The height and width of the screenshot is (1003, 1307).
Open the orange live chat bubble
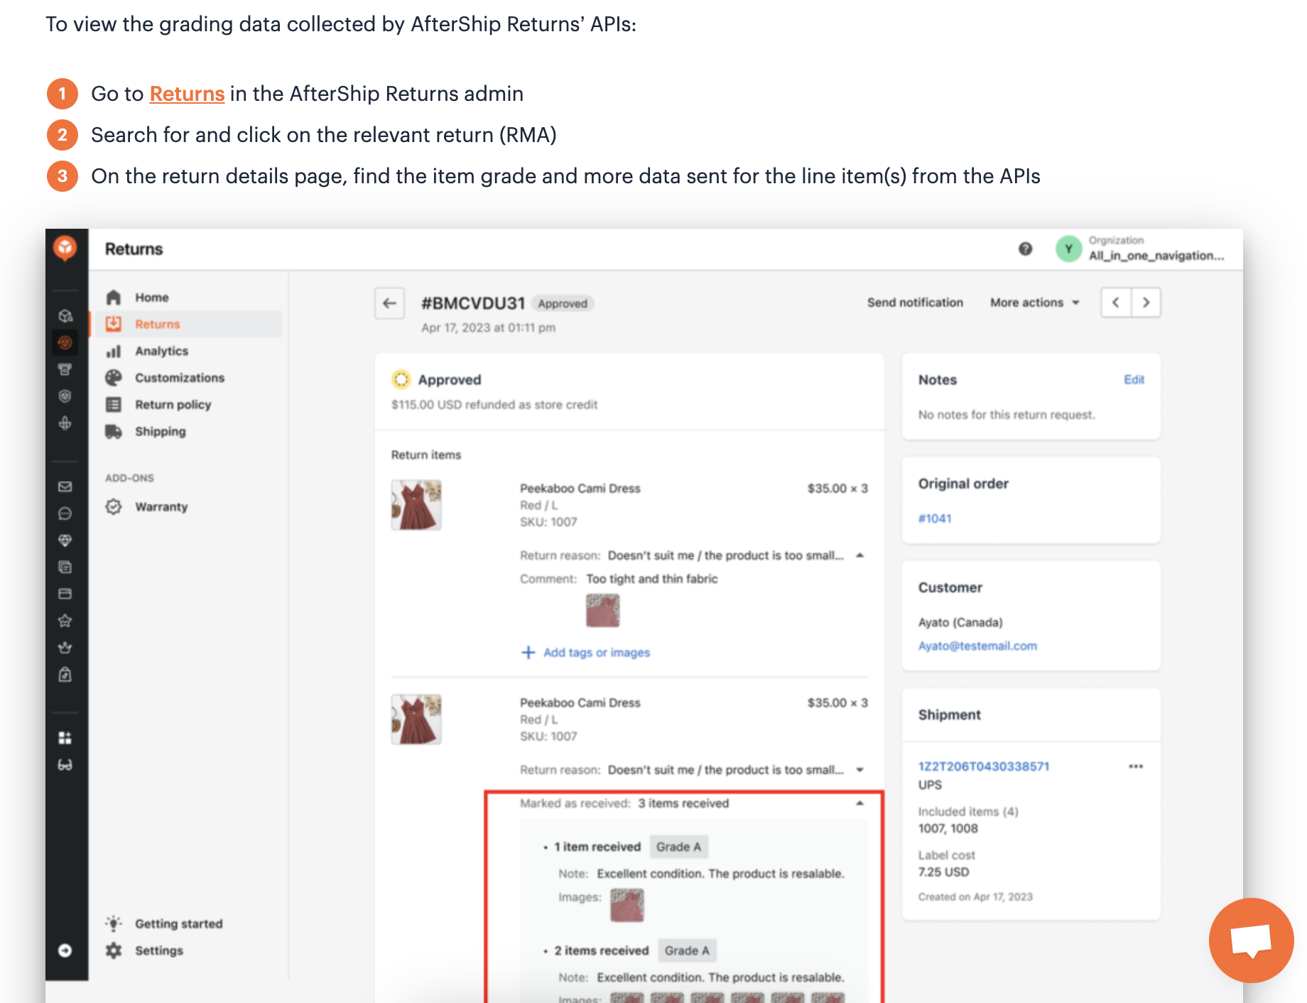click(1252, 940)
